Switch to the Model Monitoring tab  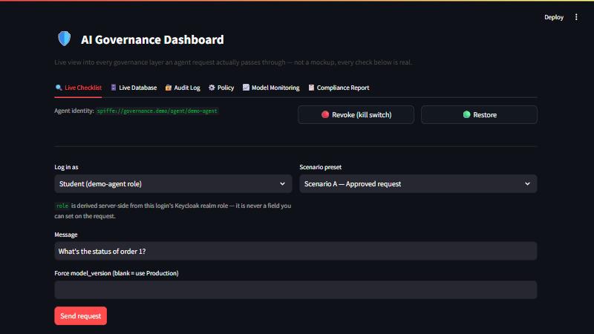click(x=271, y=88)
